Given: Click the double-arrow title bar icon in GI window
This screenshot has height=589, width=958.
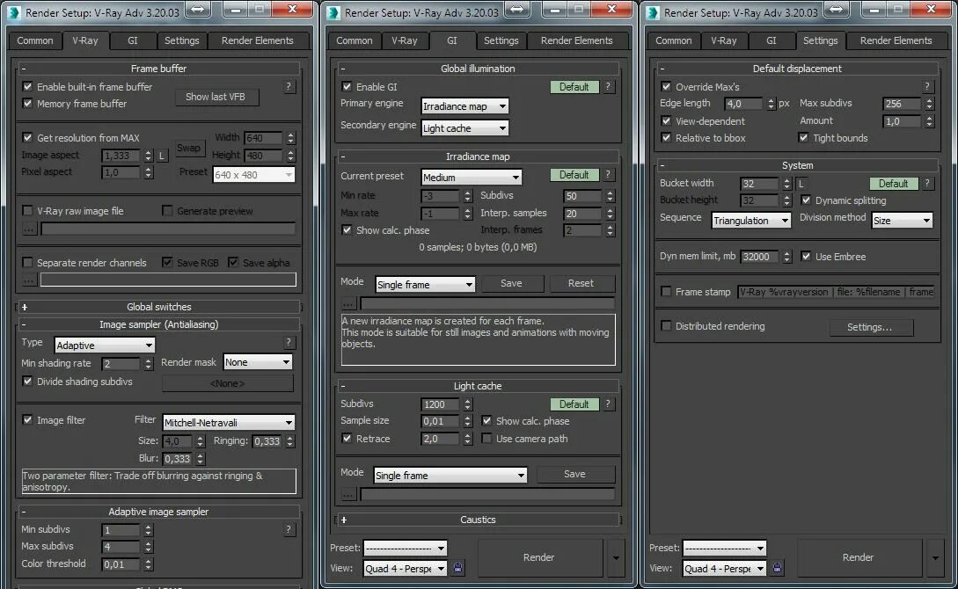Looking at the screenshot, I should coord(517,9).
